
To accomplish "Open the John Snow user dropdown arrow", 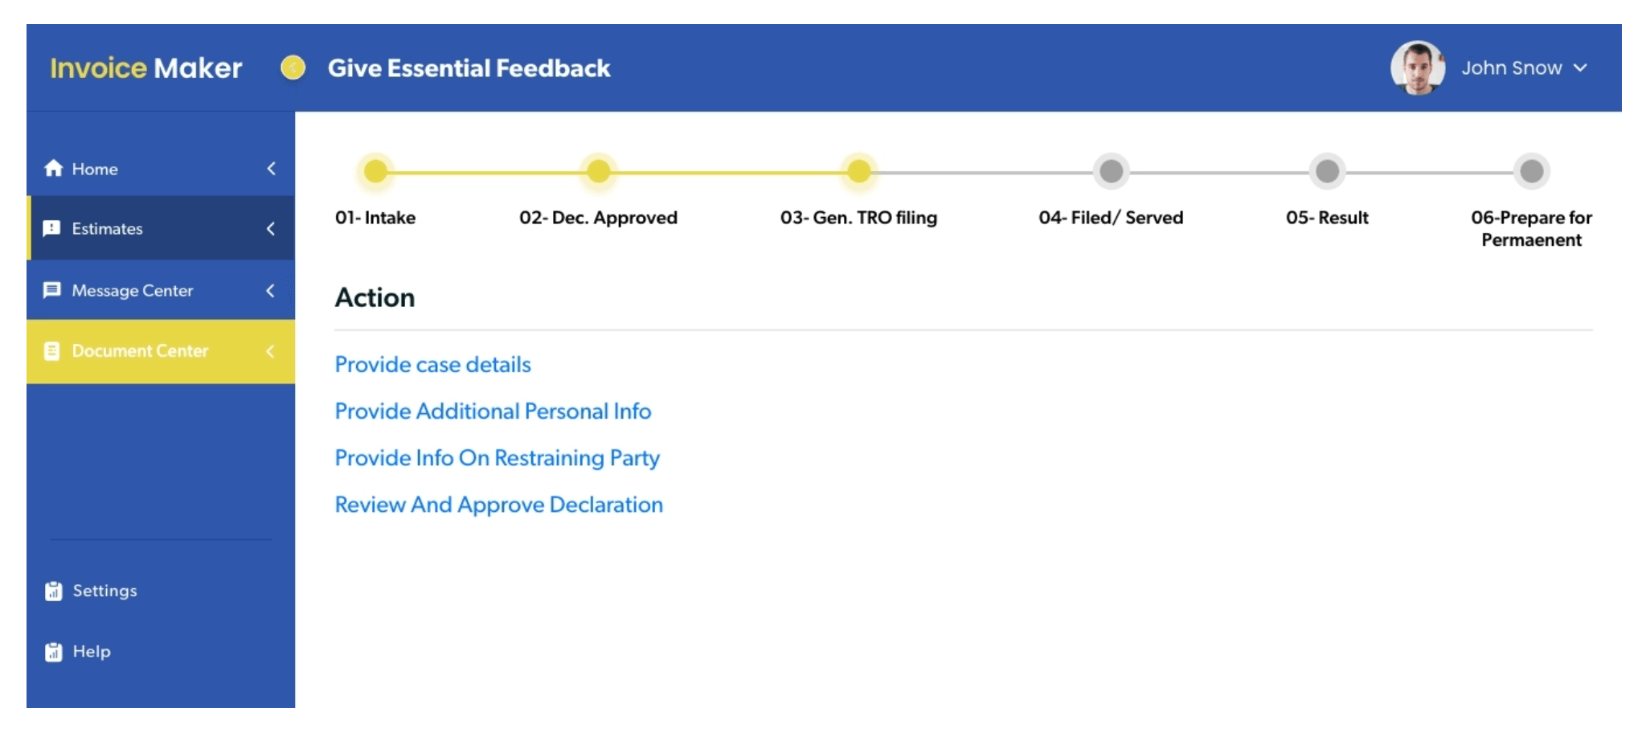I will click(x=1580, y=68).
